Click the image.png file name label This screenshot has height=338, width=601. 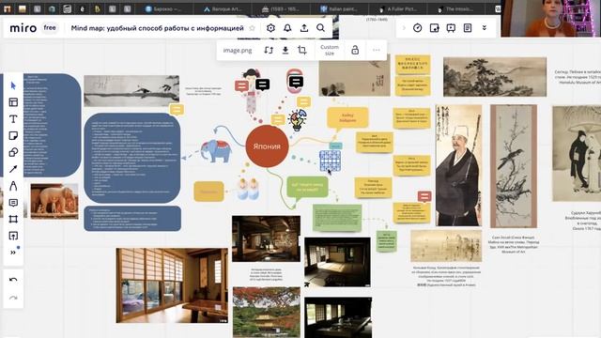[238, 50]
